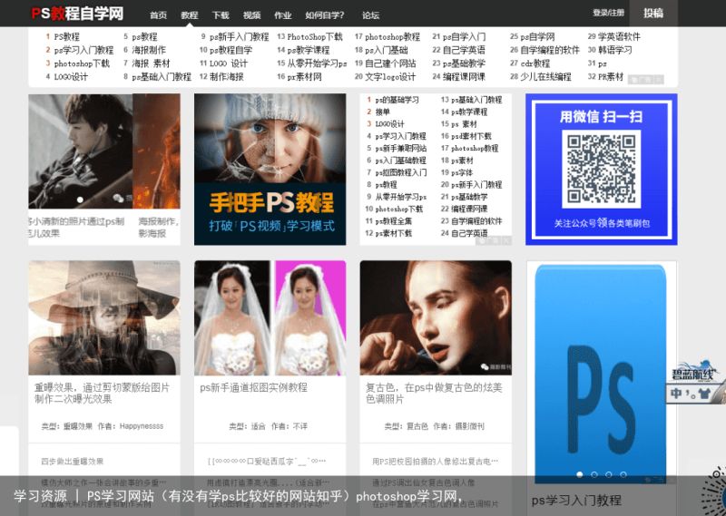Click the 文字logo设计 link
726x516 pixels.
tap(390, 77)
